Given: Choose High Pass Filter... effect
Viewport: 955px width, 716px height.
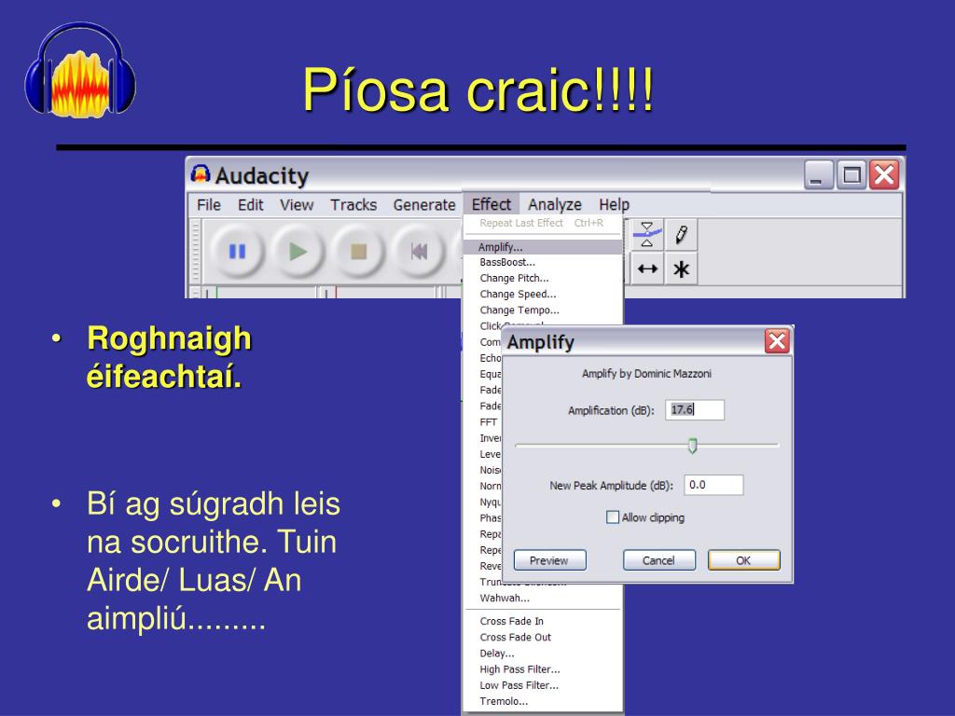Looking at the screenshot, I should tap(543, 669).
